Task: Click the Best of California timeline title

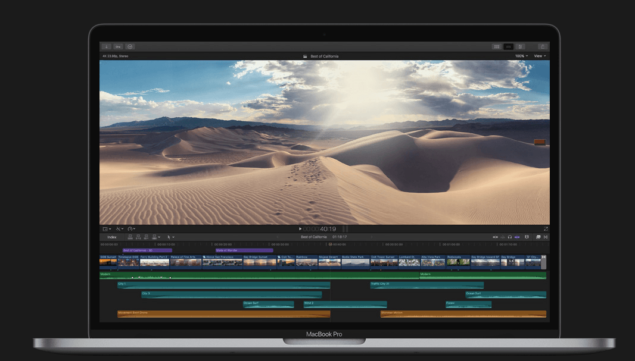Action: 313,237
